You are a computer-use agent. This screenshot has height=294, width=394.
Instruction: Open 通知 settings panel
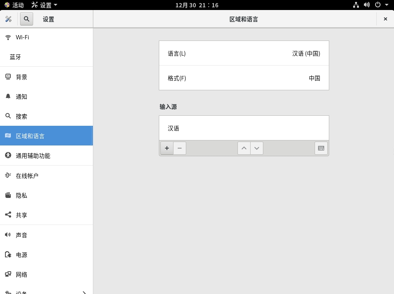point(47,96)
